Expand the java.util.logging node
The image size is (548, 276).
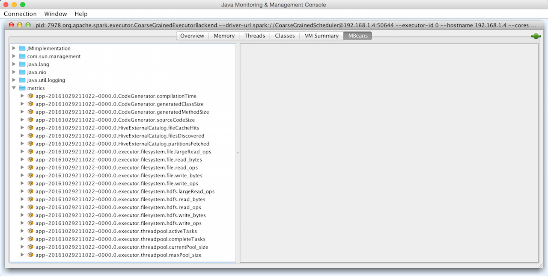(x=14, y=80)
